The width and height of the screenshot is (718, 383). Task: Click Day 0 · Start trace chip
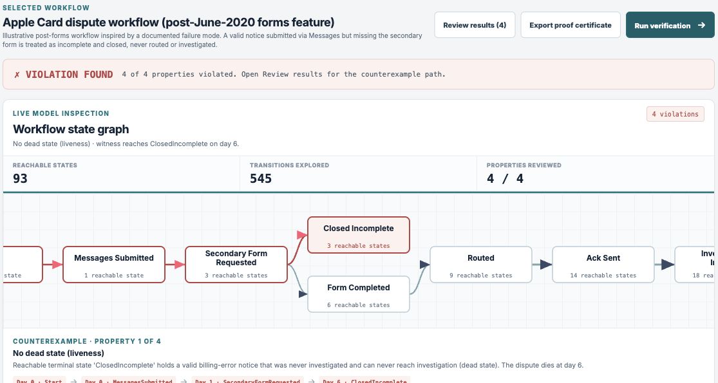39,380
